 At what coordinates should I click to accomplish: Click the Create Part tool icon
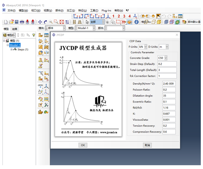(40, 35)
